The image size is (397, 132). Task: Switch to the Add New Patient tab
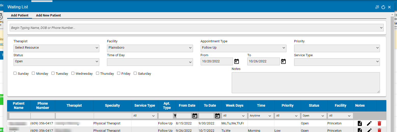[48, 15]
